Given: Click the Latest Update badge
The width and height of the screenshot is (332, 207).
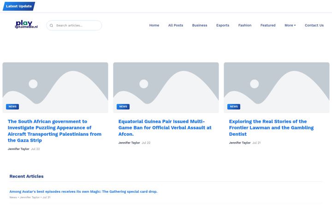Looking at the screenshot, I should (19, 6).
